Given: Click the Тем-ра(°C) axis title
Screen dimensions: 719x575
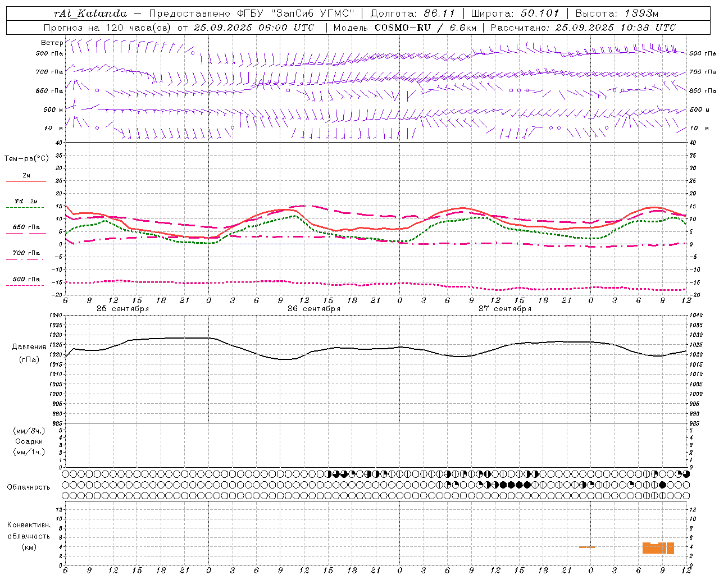Looking at the screenshot, I should [26, 159].
